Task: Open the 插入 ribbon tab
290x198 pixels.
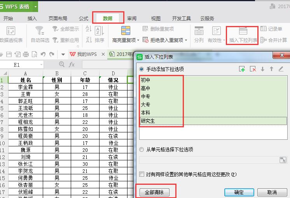Action: point(32,19)
